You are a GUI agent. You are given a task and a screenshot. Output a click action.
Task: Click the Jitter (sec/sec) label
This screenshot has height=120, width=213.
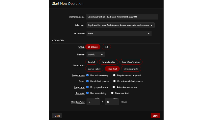[x=78, y=102]
